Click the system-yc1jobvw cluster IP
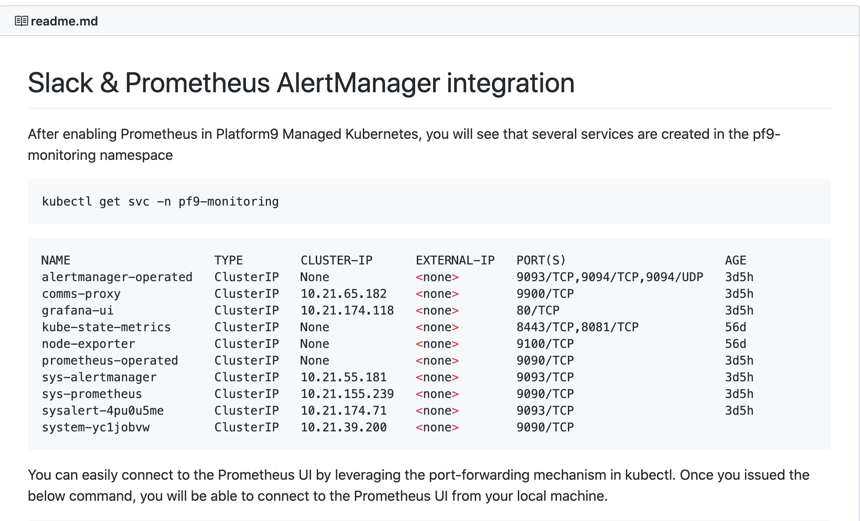 [x=344, y=427]
